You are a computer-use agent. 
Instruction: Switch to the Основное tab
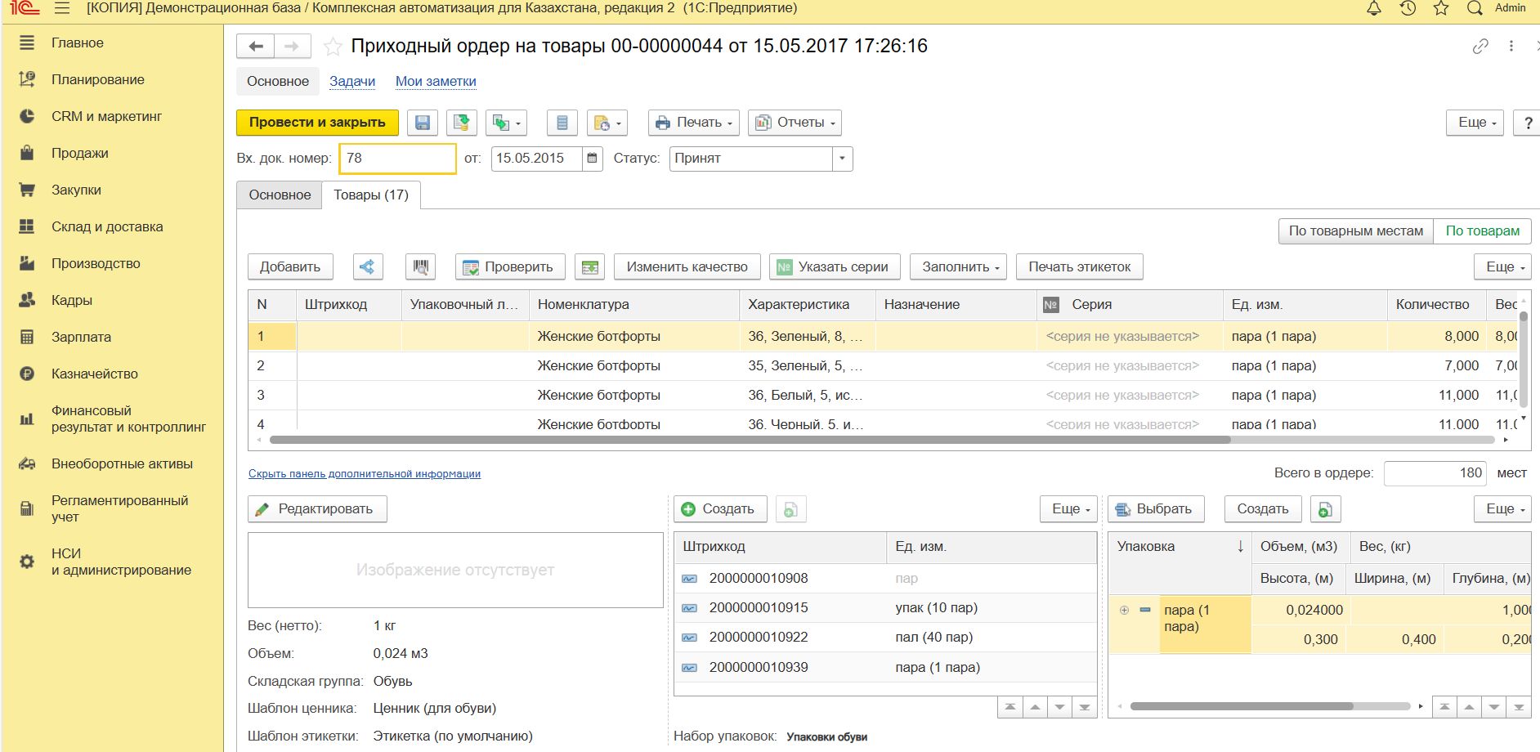(x=280, y=195)
